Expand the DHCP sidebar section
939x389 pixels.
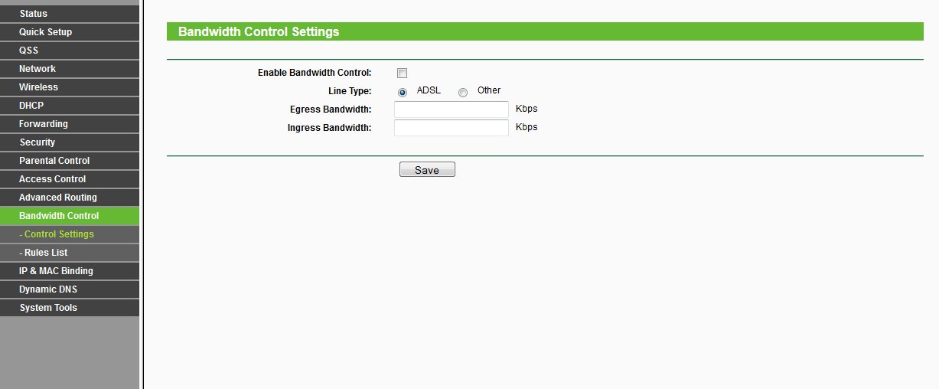coord(31,106)
